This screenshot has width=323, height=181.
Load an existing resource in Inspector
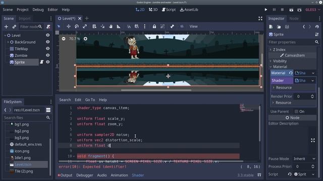(279, 27)
